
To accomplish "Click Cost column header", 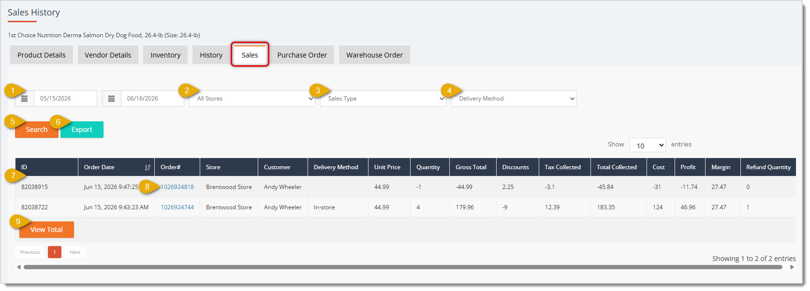I will point(661,167).
